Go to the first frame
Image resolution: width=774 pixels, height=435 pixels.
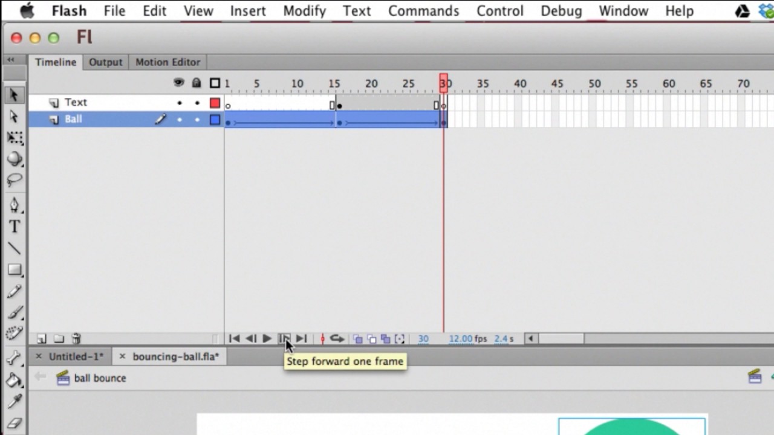point(234,339)
